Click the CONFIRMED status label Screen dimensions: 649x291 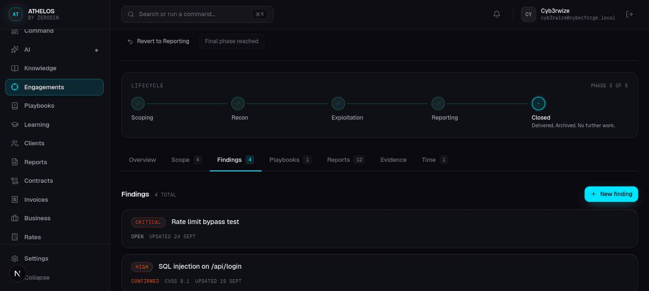145,282
